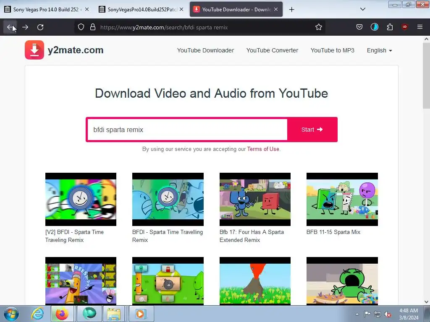Open the network tray icon
This screenshot has width=430, height=322.
(x=378, y=314)
